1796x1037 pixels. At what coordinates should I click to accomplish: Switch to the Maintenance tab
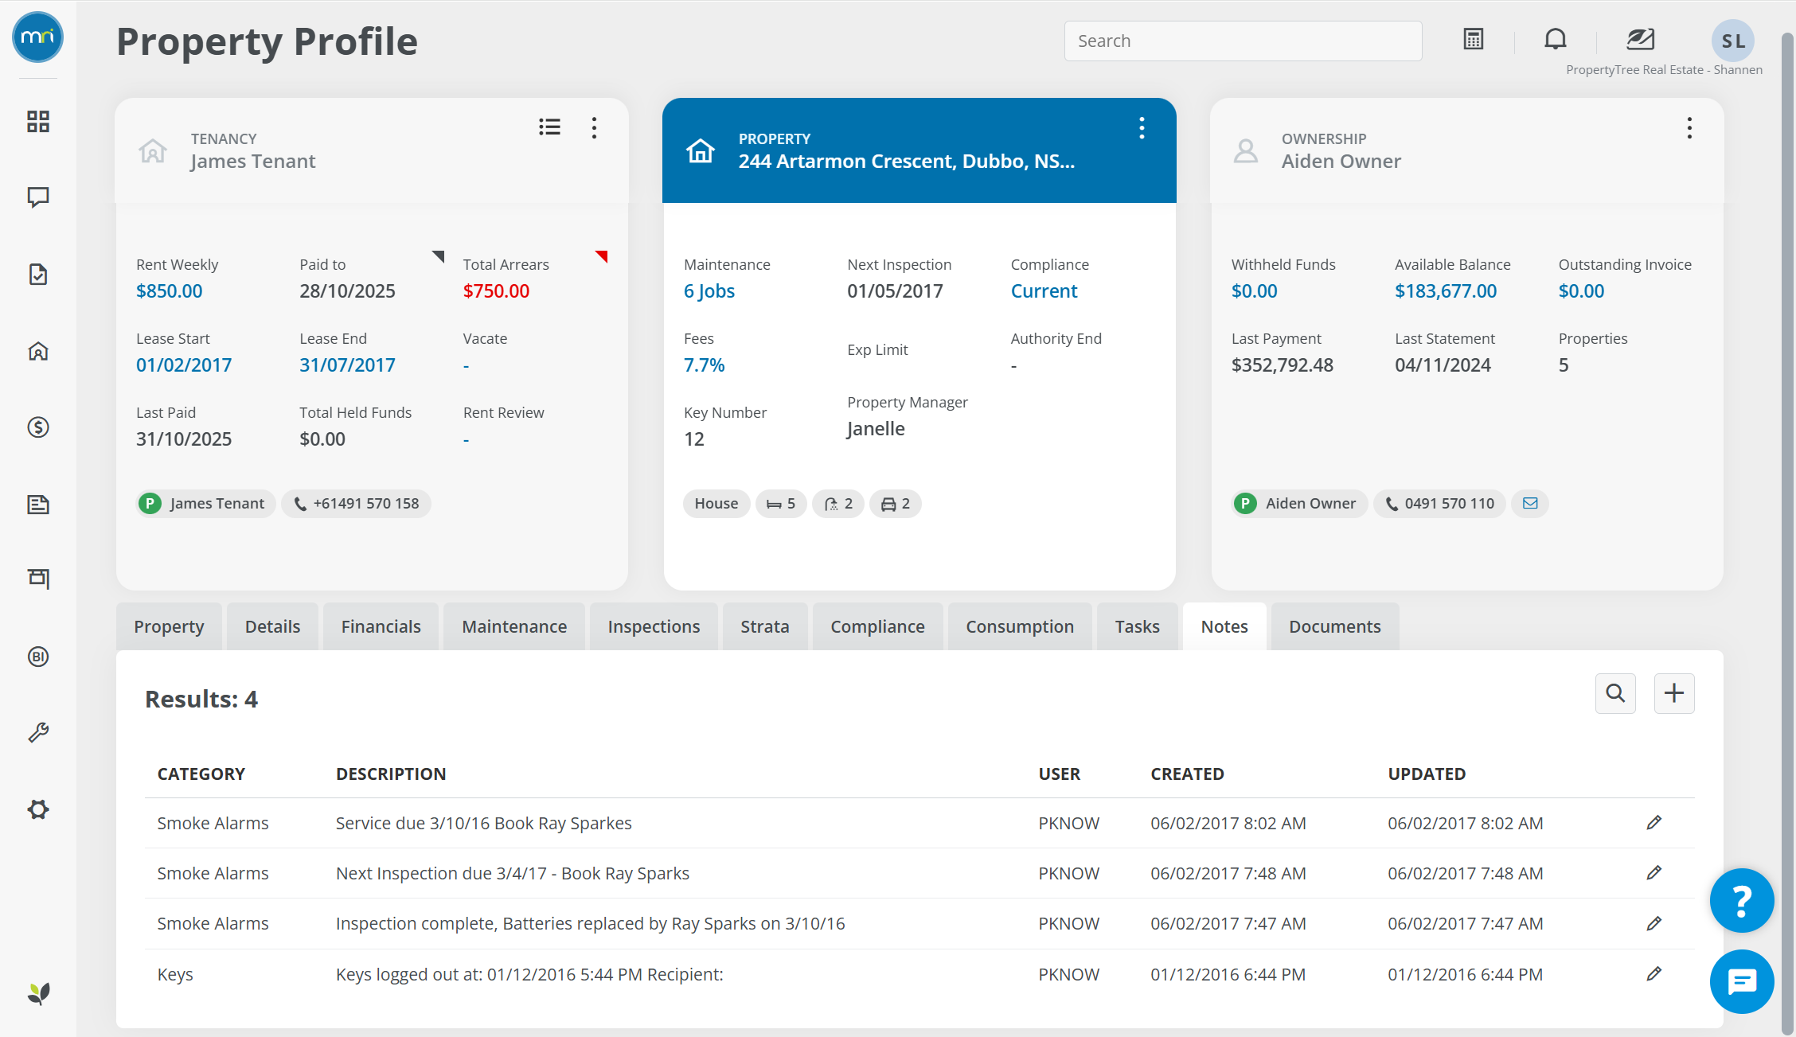click(x=514, y=626)
